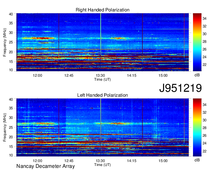Viewport: 210px width, 170px height.
Task: Click the 30 MHz tick of Right Handed plot
Action: (11, 33)
